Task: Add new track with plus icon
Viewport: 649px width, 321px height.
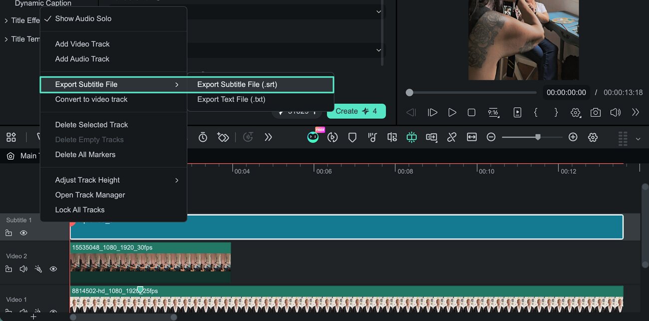Action: click(33, 317)
